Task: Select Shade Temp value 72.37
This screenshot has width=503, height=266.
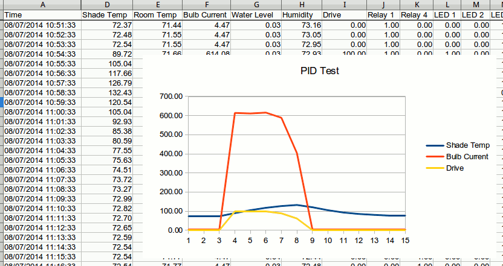Action: (107, 25)
